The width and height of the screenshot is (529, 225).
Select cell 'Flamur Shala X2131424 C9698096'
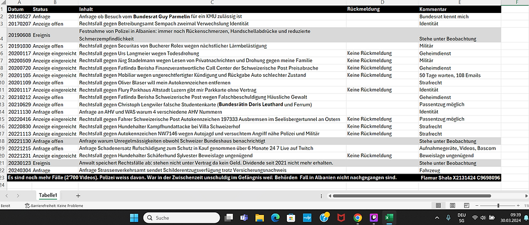coord(460,178)
